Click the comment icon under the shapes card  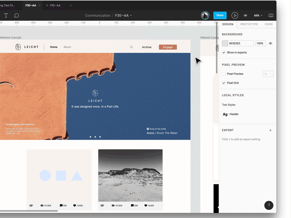point(61,205)
